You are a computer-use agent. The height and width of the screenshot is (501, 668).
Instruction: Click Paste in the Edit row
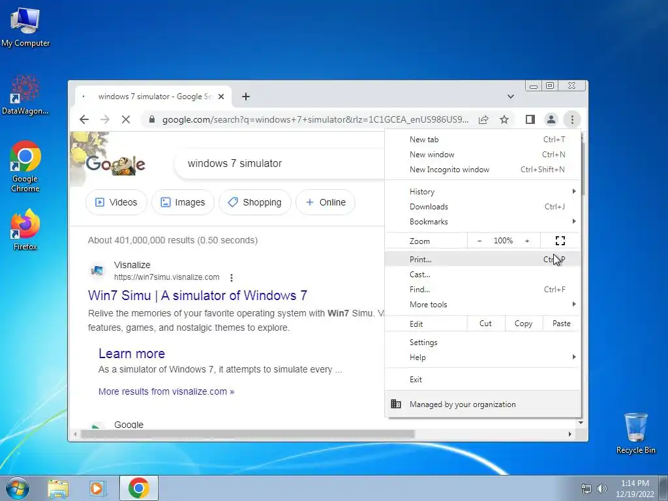[x=562, y=324]
